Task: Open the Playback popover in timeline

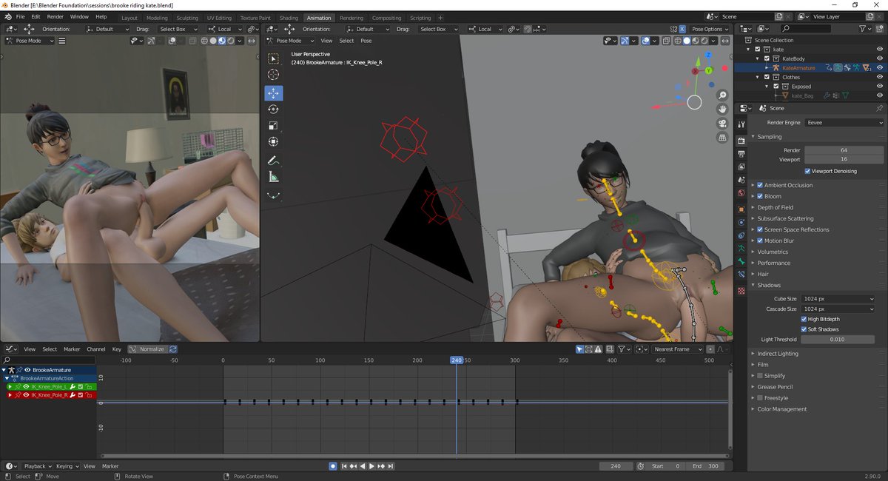Action: [x=37, y=466]
